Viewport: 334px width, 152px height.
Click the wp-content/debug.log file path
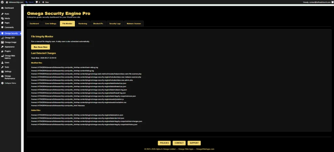[x=62, y=70]
